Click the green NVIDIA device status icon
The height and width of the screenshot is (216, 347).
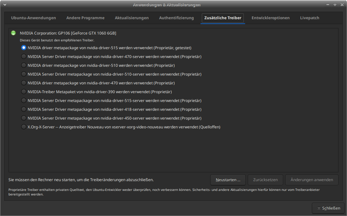point(13,33)
